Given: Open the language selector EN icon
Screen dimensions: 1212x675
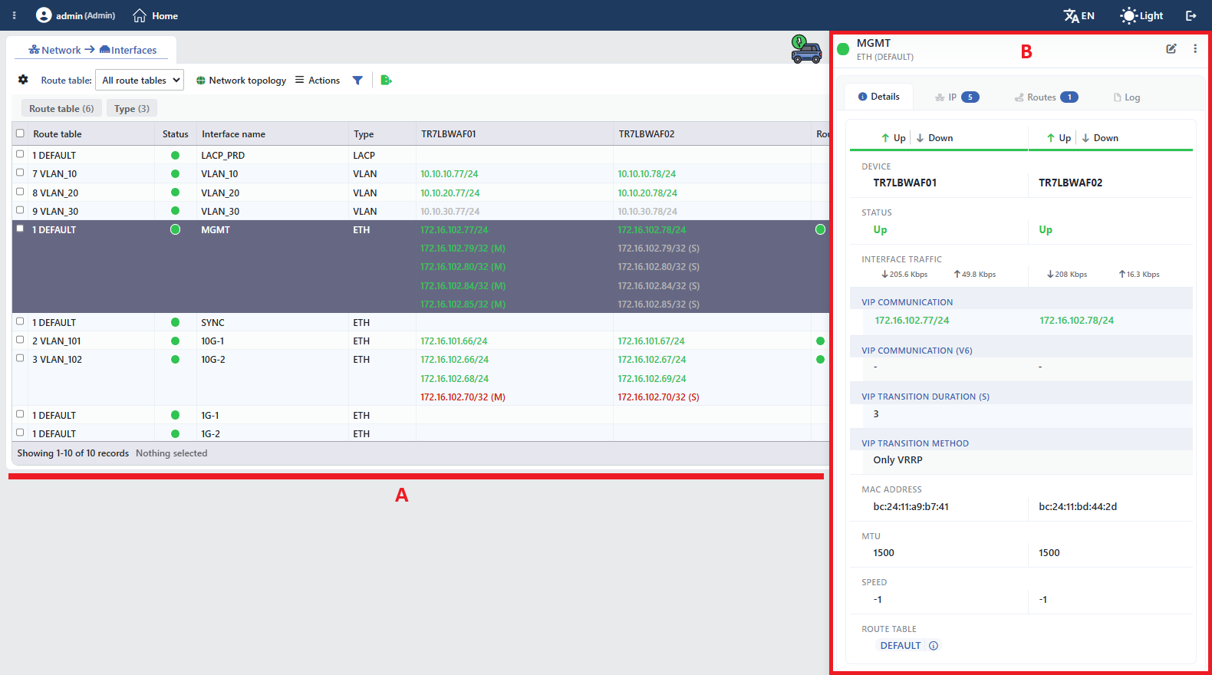Looking at the screenshot, I should tap(1071, 15).
